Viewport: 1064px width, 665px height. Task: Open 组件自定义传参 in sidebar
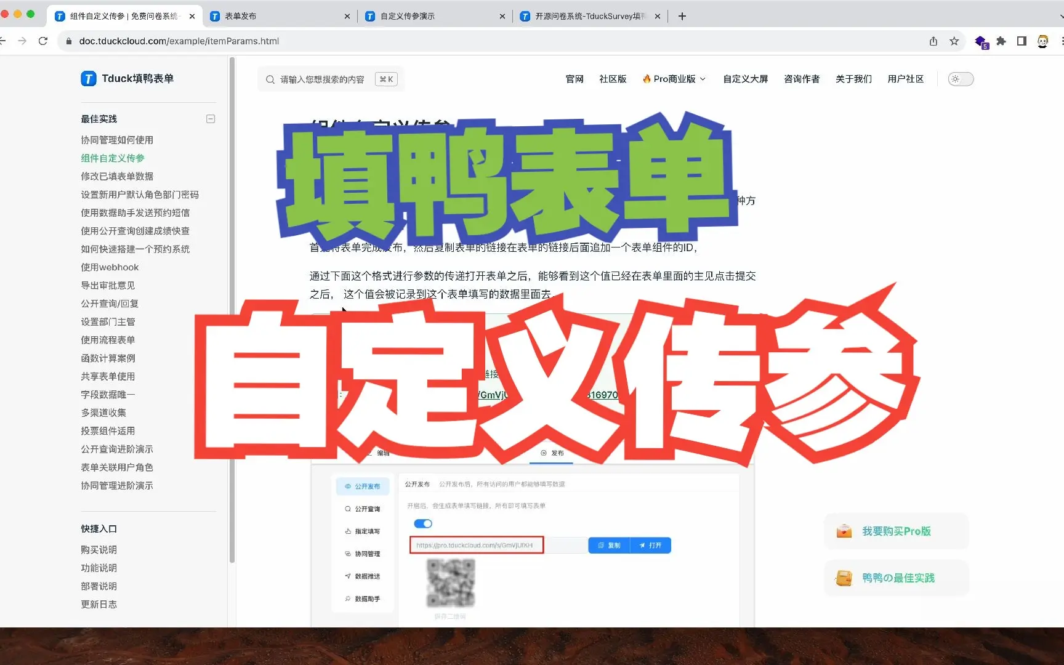point(113,158)
